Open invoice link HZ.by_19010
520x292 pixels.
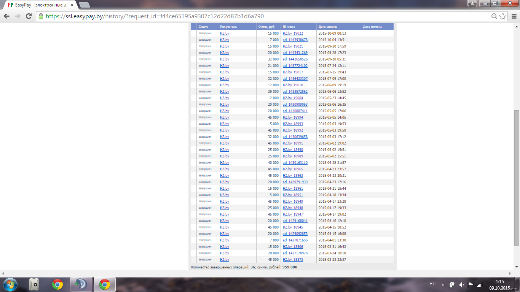tap(293, 85)
